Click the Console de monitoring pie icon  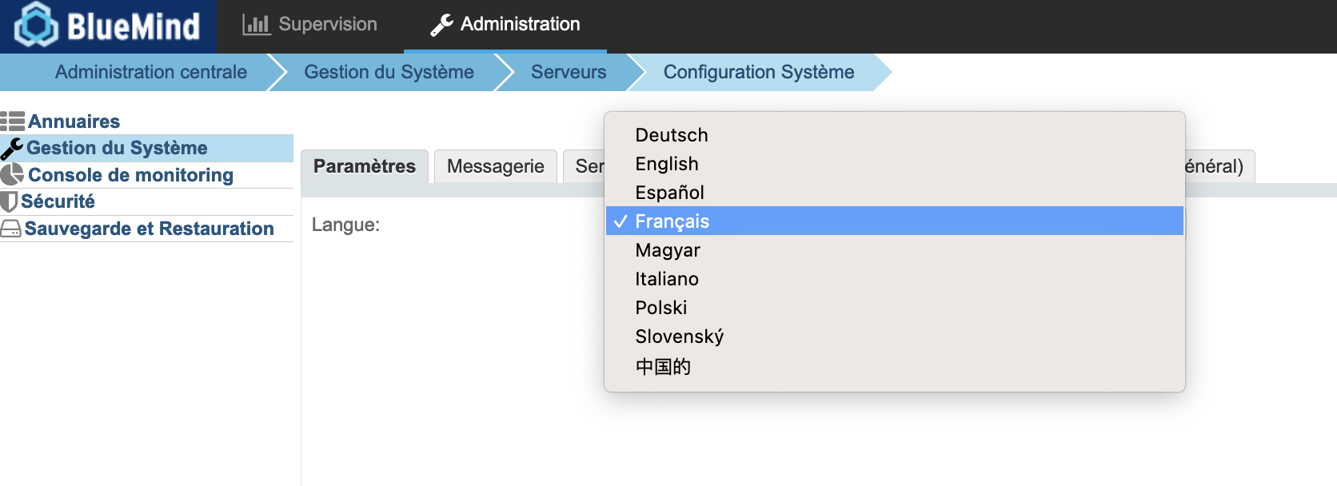12,175
